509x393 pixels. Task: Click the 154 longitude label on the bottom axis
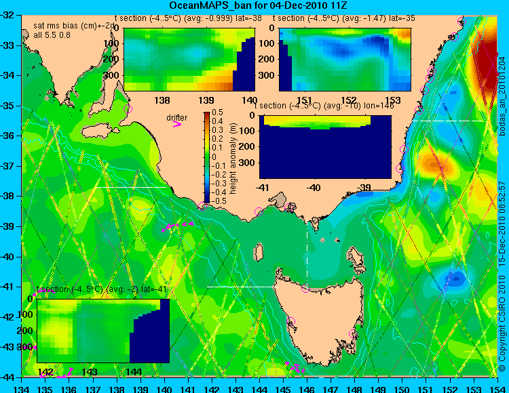[497, 389]
